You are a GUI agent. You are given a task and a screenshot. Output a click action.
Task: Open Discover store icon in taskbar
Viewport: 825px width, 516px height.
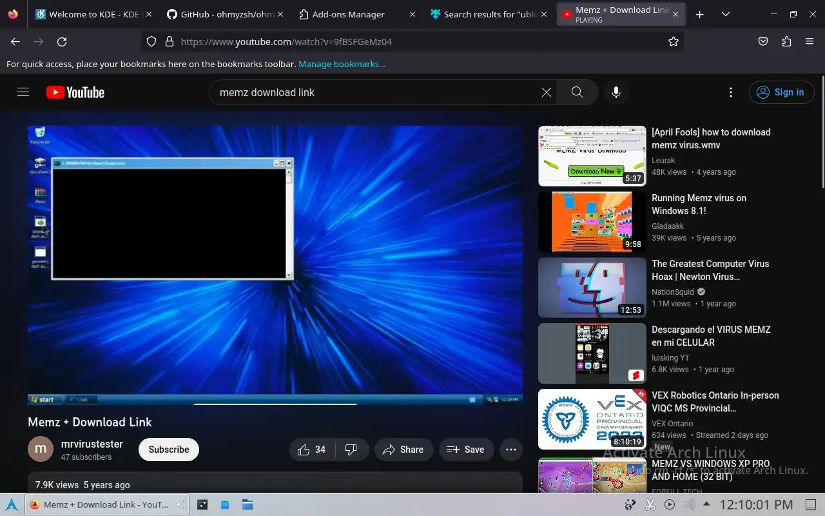click(x=225, y=504)
